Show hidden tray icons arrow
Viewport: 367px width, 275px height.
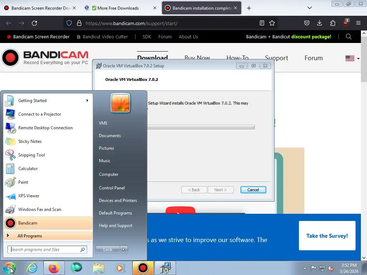(x=305, y=268)
